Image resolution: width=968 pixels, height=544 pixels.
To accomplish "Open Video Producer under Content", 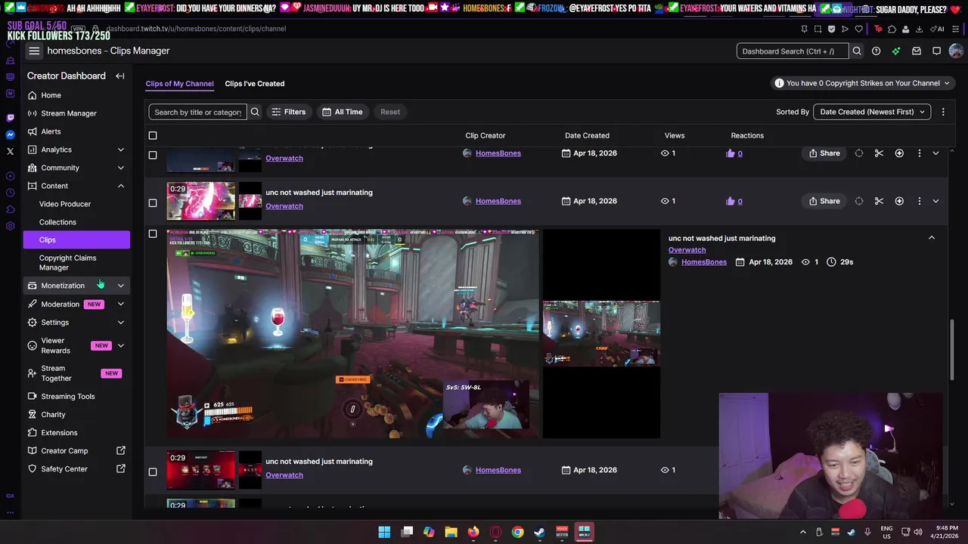I will (x=65, y=204).
